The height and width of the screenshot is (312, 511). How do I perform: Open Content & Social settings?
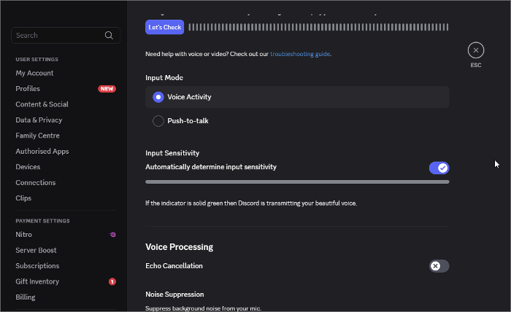(42, 104)
